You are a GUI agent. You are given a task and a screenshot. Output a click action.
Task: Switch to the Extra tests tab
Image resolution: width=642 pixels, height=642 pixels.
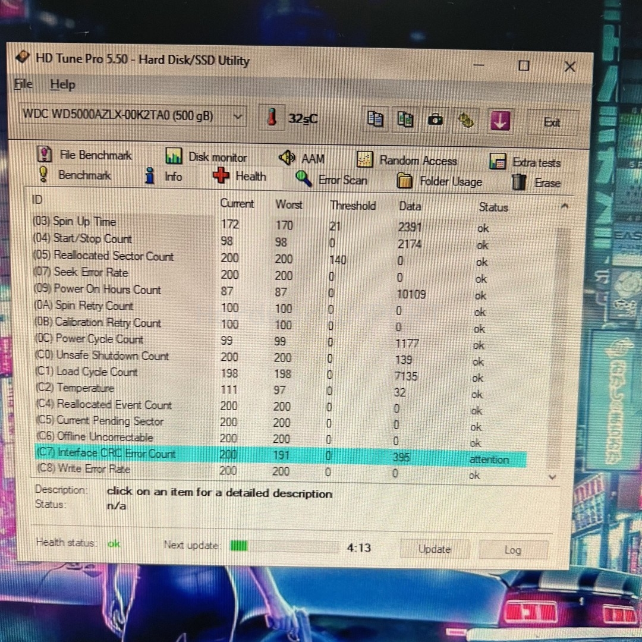pos(525,162)
